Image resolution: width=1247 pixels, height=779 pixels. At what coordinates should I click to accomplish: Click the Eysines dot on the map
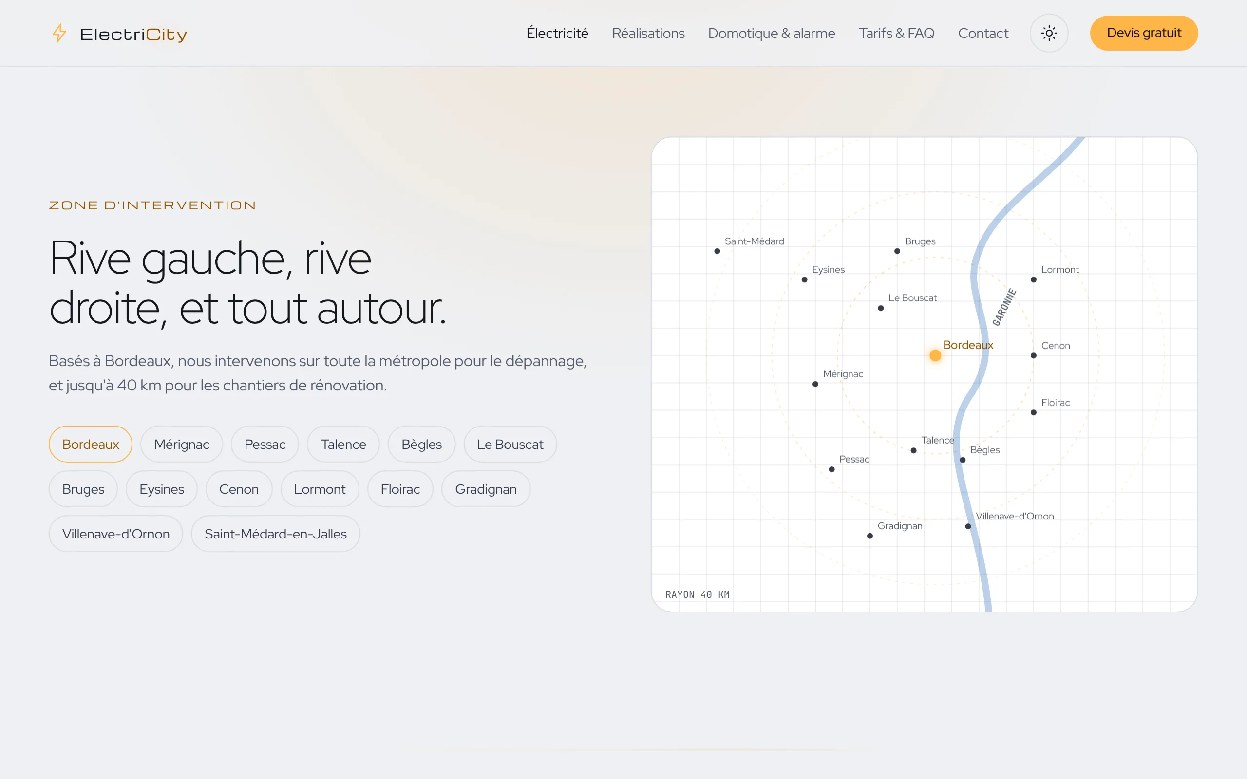coord(804,280)
